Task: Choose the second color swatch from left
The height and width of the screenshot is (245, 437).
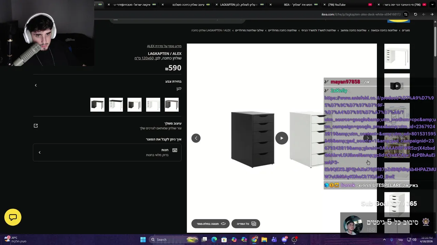Action: 116,105
